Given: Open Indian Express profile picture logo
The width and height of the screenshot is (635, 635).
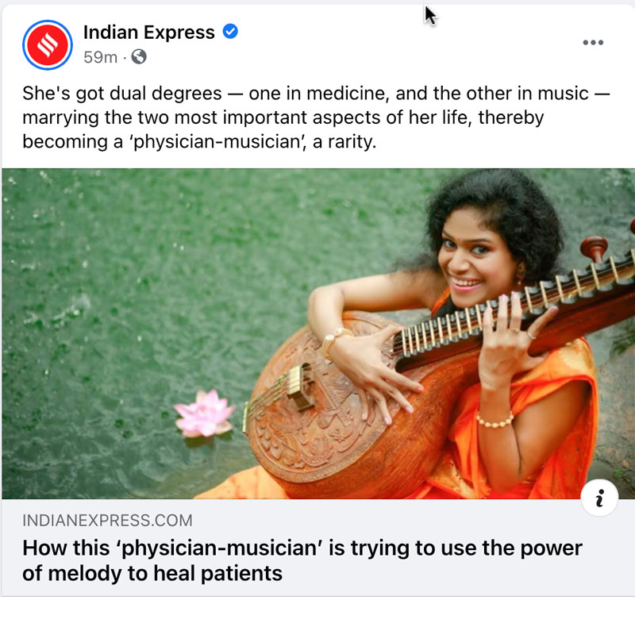Looking at the screenshot, I should 48,45.
